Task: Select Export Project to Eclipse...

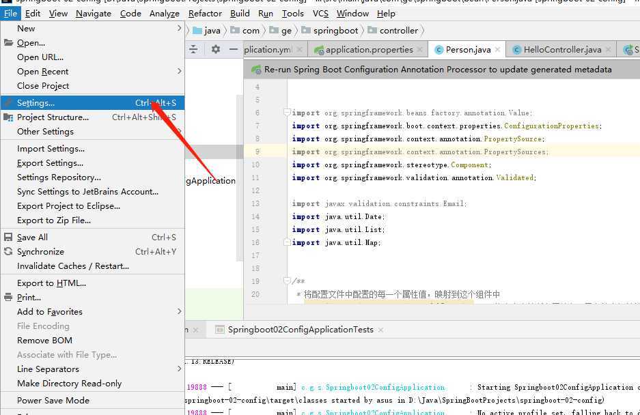Action: (93, 205)
